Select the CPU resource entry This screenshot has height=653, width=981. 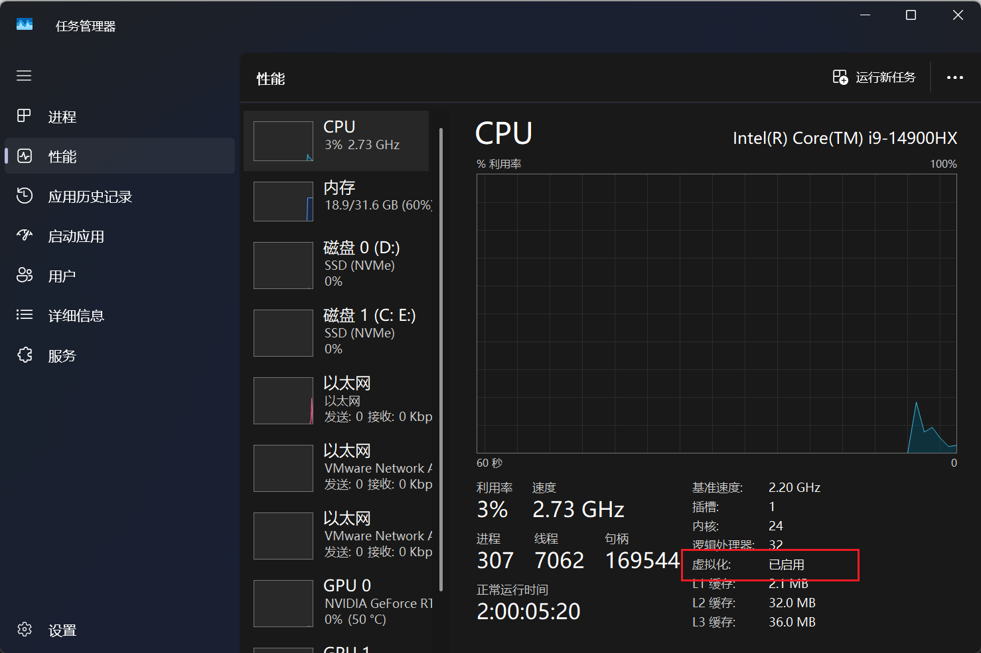[337, 141]
